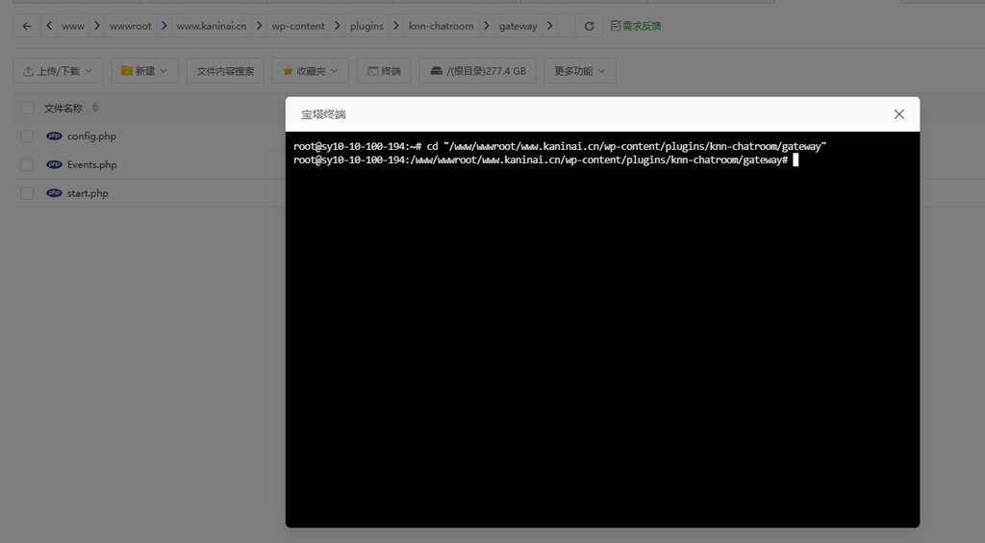Go to wwwroot breadcrumb folder
The width and height of the screenshot is (985, 543).
(x=131, y=26)
